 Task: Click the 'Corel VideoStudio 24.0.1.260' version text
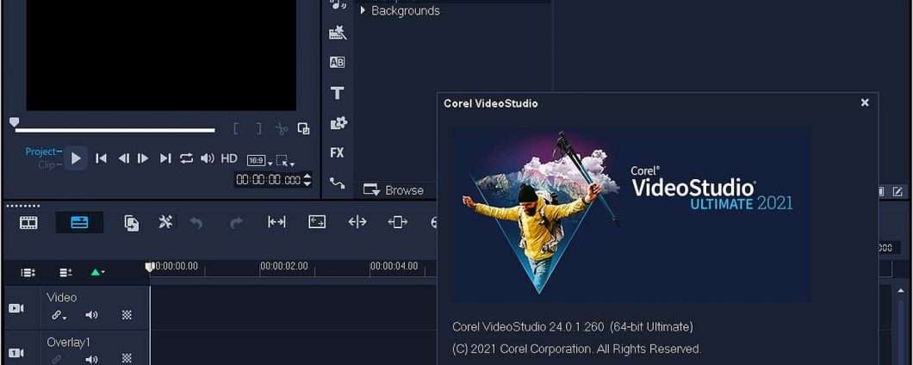529,326
